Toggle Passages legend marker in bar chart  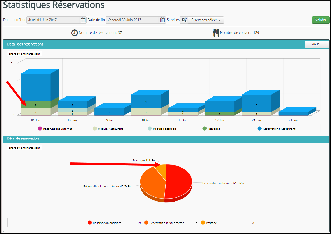click(x=205, y=129)
